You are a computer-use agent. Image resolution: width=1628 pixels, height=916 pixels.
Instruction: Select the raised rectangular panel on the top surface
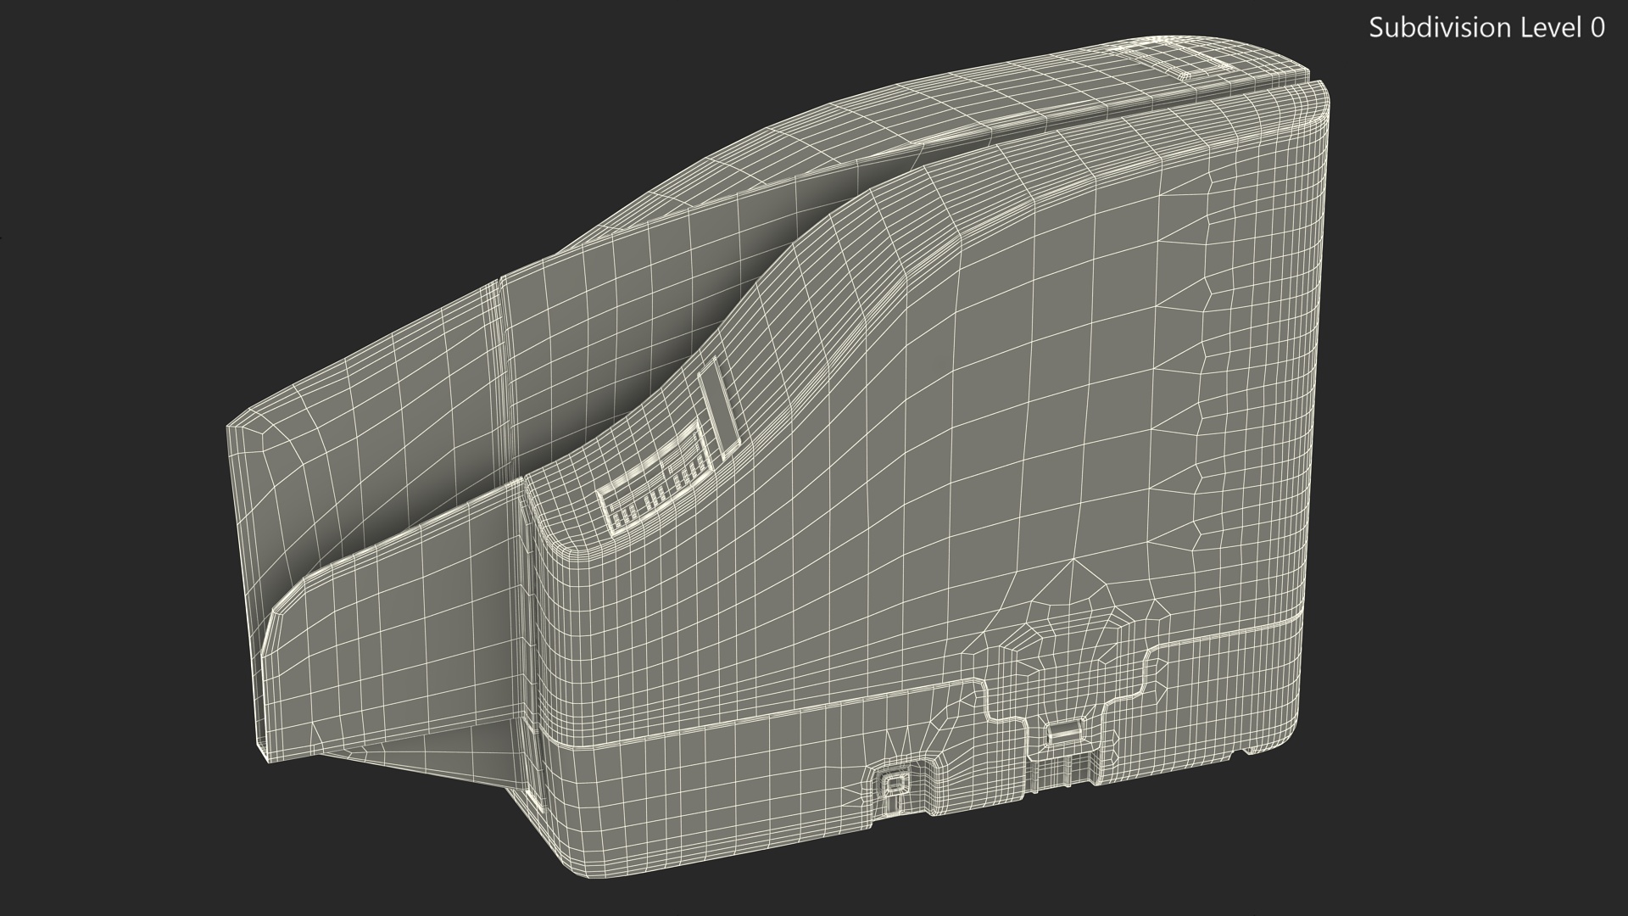click(1183, 59)
